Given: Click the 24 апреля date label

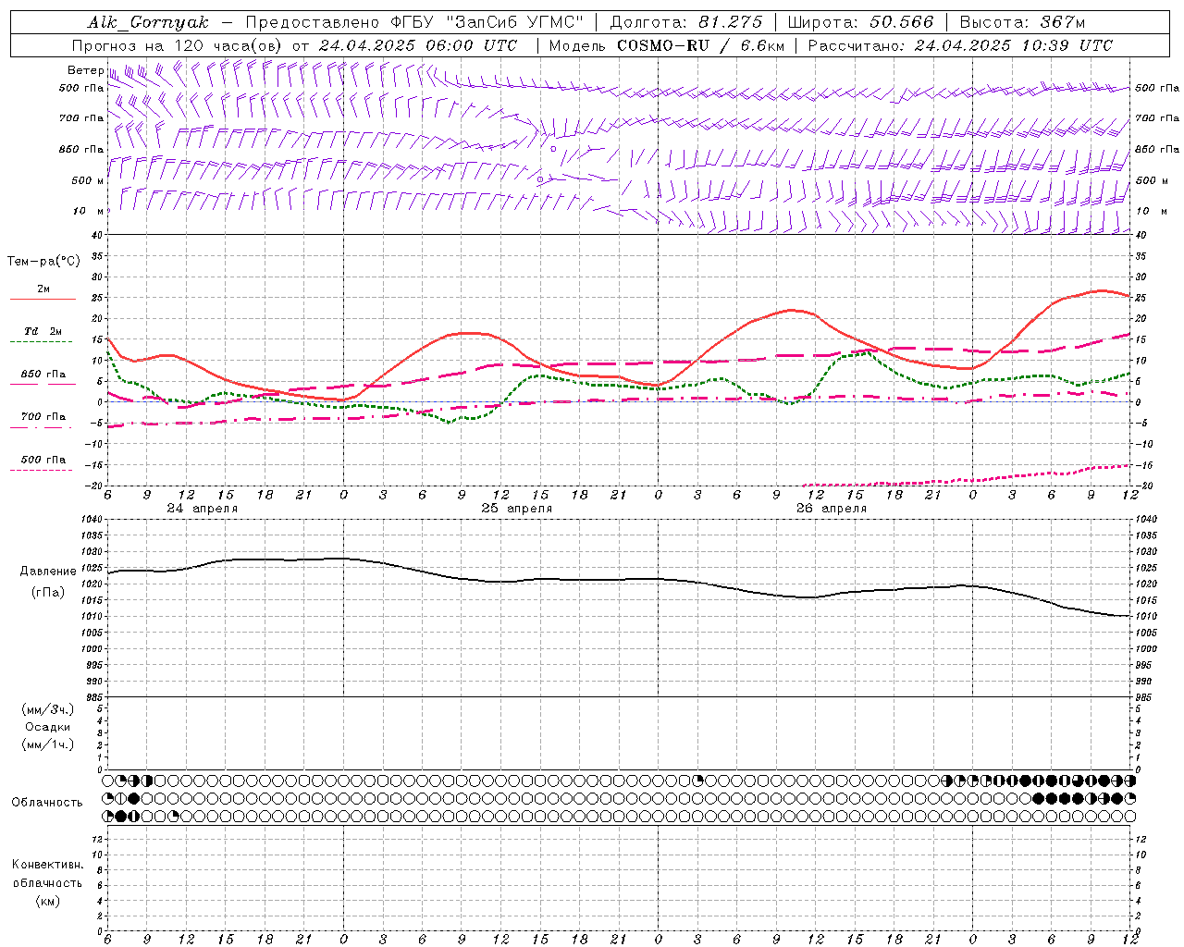Looking at the screenshot, I should point(202,509).
